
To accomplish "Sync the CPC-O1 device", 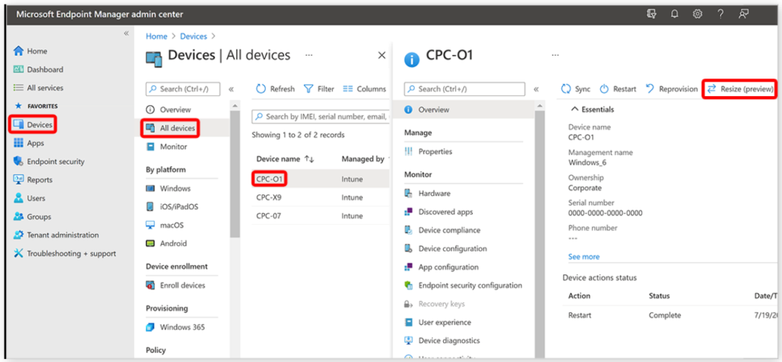I will [576, 89].
